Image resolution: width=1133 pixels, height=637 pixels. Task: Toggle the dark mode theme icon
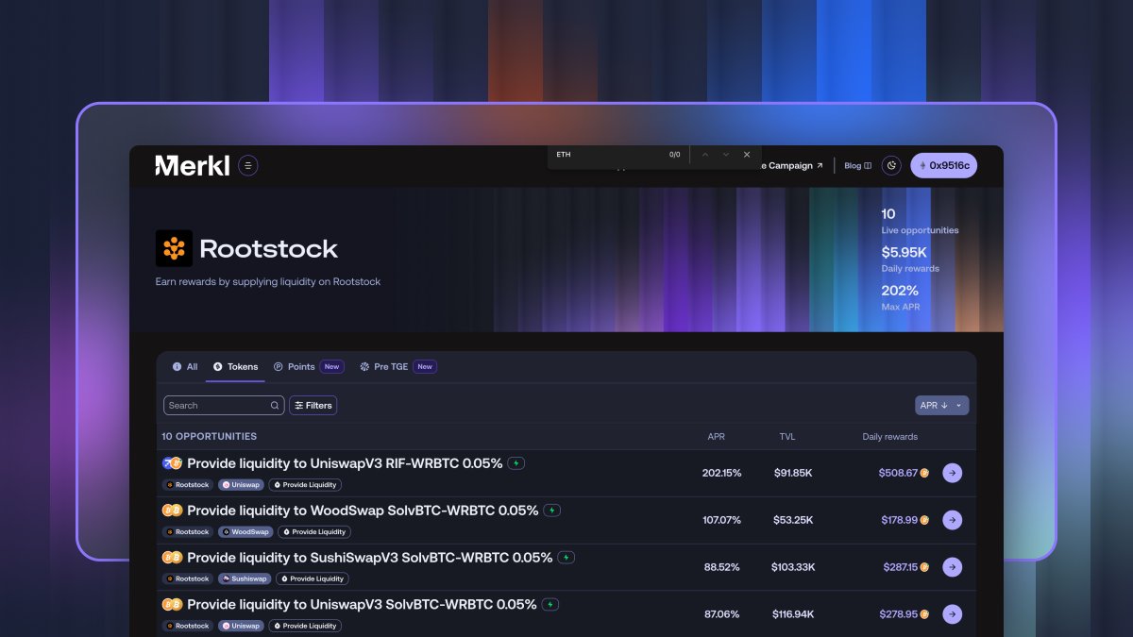pyautogui.click(x=891, y=165)
